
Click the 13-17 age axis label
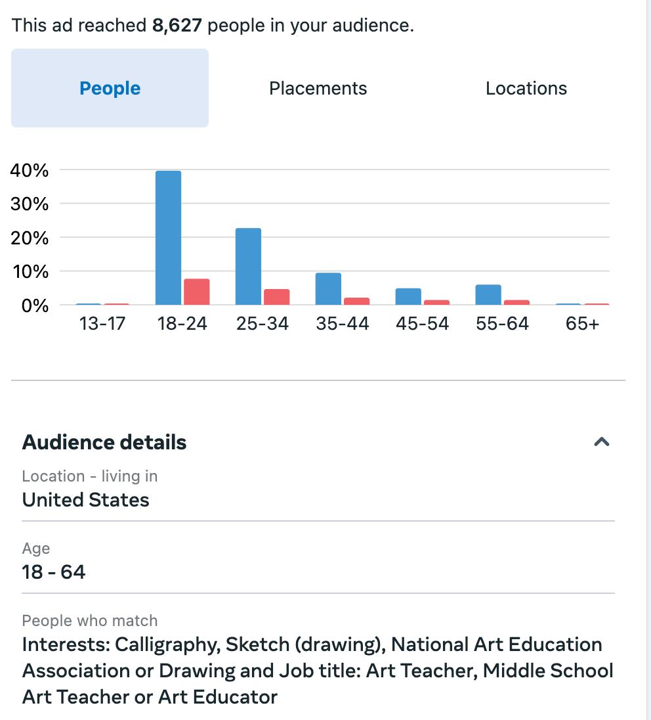click(x=102, y=324)
